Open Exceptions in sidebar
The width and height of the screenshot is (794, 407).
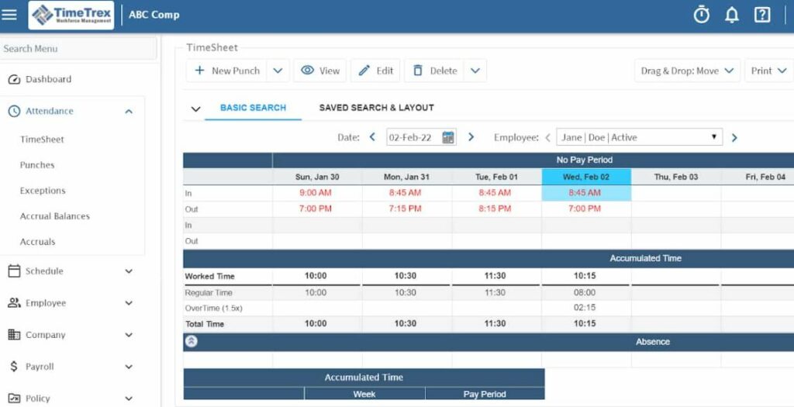pyautogui.click(x=43, y=191)
